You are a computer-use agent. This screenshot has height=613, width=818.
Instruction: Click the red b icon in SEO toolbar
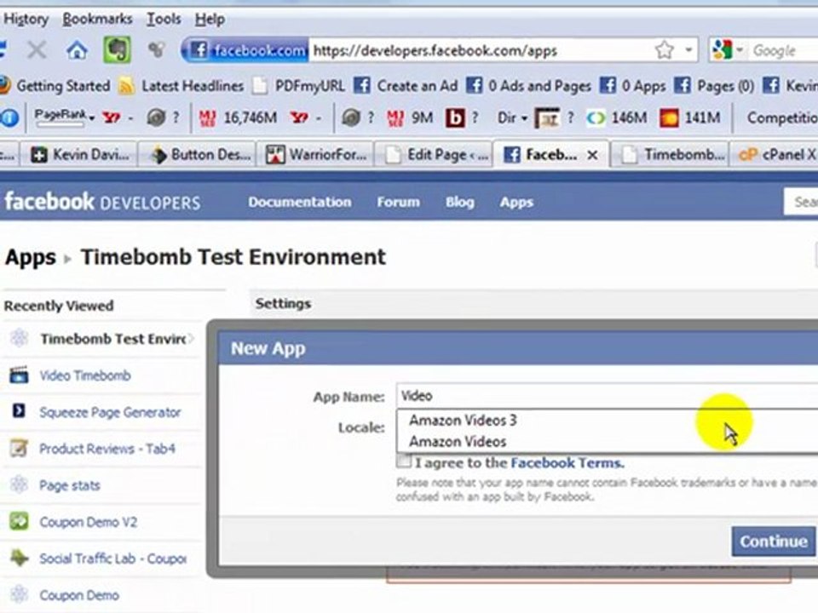(454, 117)
